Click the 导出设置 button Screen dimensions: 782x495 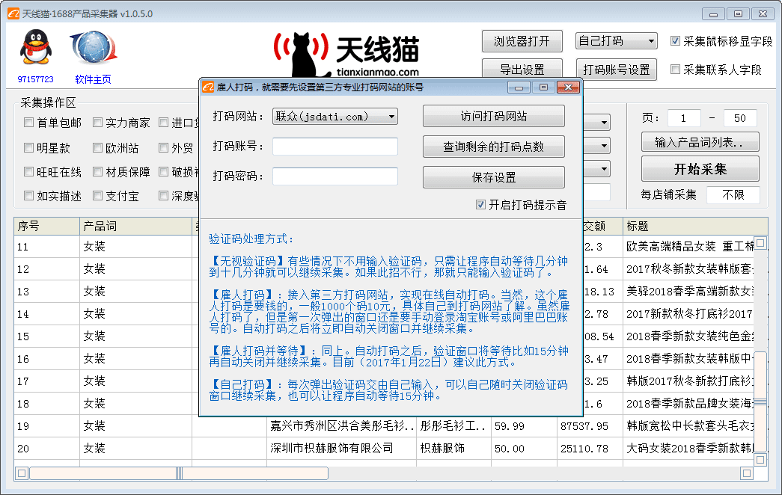(522, 70)
